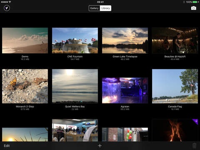200x150 pixels.
Task: Select the "Green Lake Timelapse" title label
Action: pyautogui.click(x=125, y=57)
